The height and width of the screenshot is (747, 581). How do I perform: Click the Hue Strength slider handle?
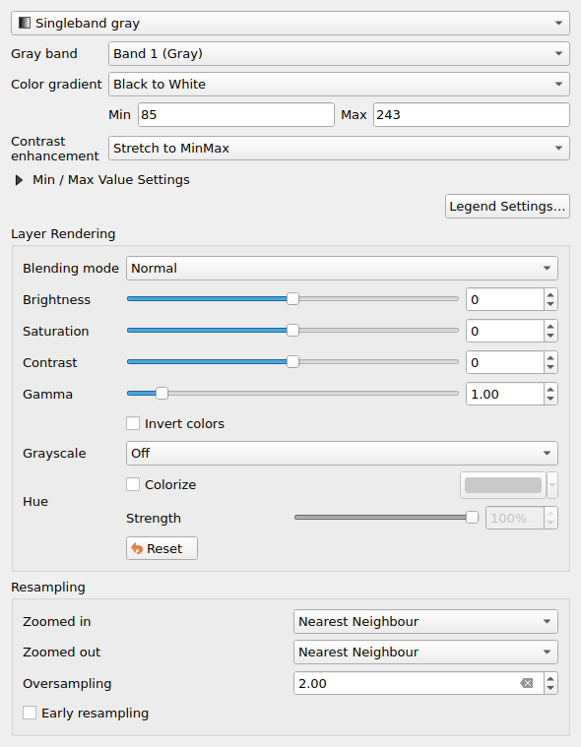pyautogui.click(x=472, y=518)
